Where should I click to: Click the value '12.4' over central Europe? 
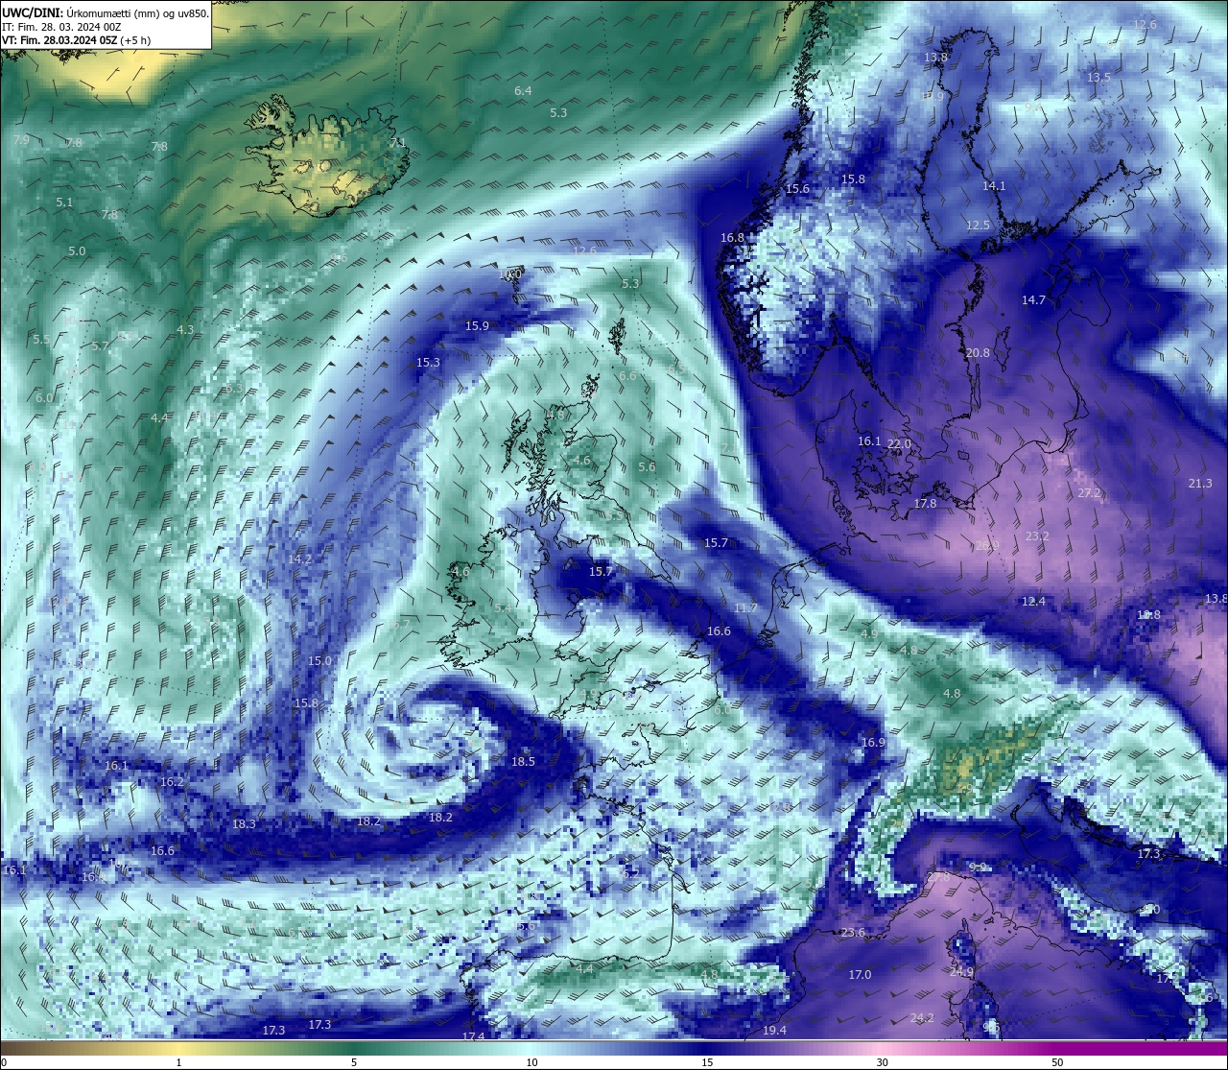pos(1033,602)
